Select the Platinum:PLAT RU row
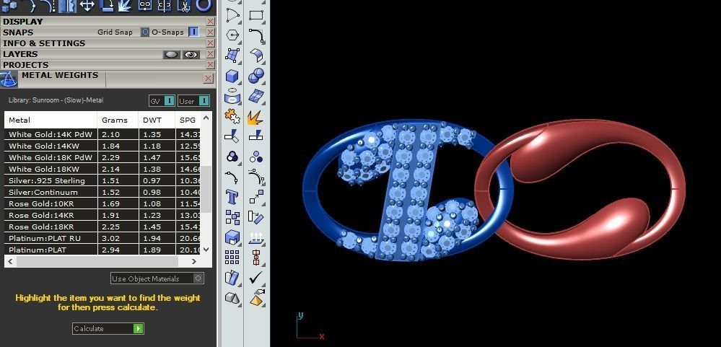This screenshot has width=721, height=347. [102, 238]
